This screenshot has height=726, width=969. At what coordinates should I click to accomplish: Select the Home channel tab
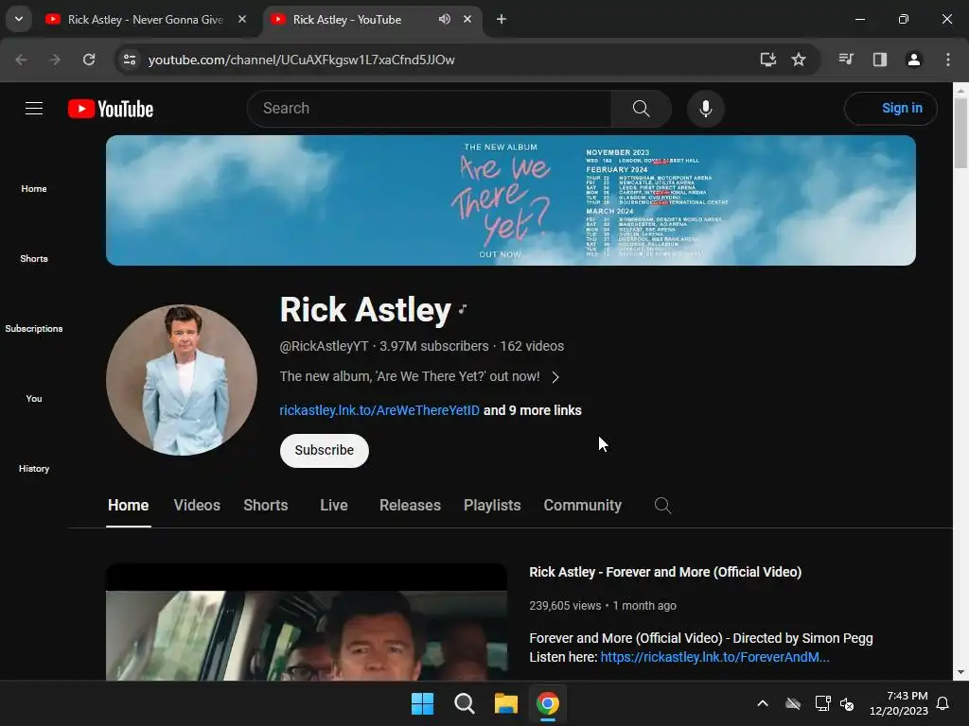tap(128, 506)
